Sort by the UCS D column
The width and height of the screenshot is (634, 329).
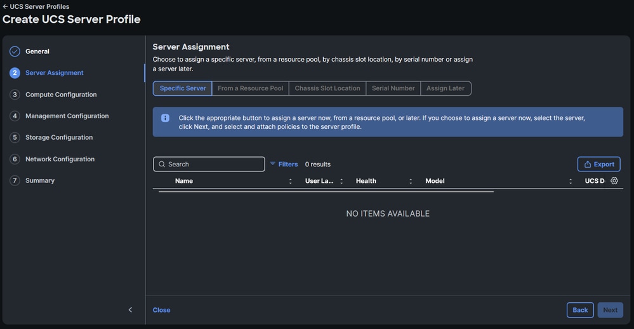pyautogui.click(x=595, y=181)
